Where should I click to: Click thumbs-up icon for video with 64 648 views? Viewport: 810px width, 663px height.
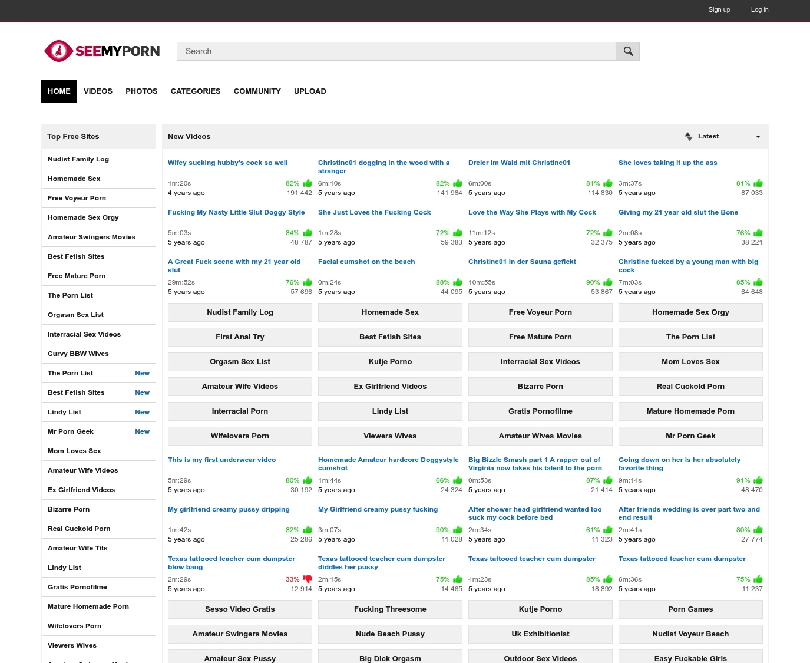click(758, 282)
